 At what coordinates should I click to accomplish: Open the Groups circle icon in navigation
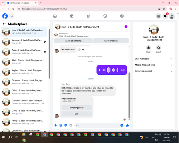[x=122, y=16]
